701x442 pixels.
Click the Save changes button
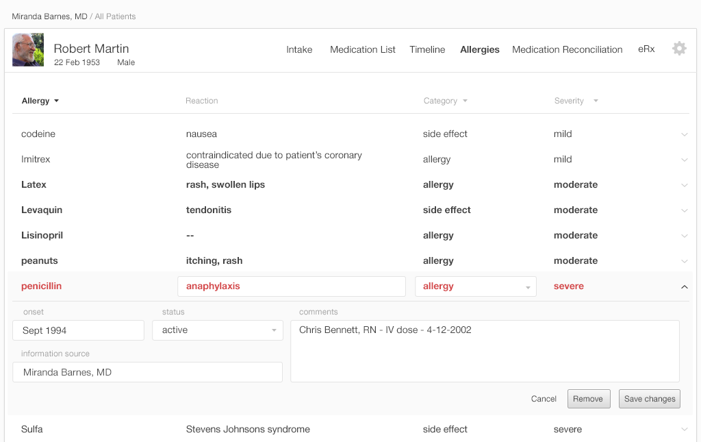tap(649, 399)
